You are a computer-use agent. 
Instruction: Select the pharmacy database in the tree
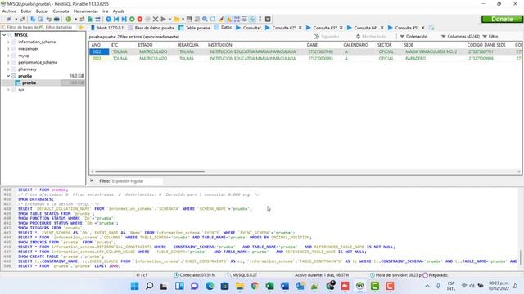27,69
